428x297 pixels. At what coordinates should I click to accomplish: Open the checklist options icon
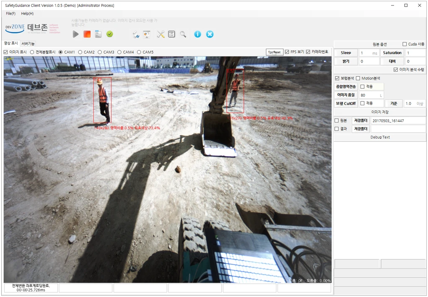tap(171, 34)
